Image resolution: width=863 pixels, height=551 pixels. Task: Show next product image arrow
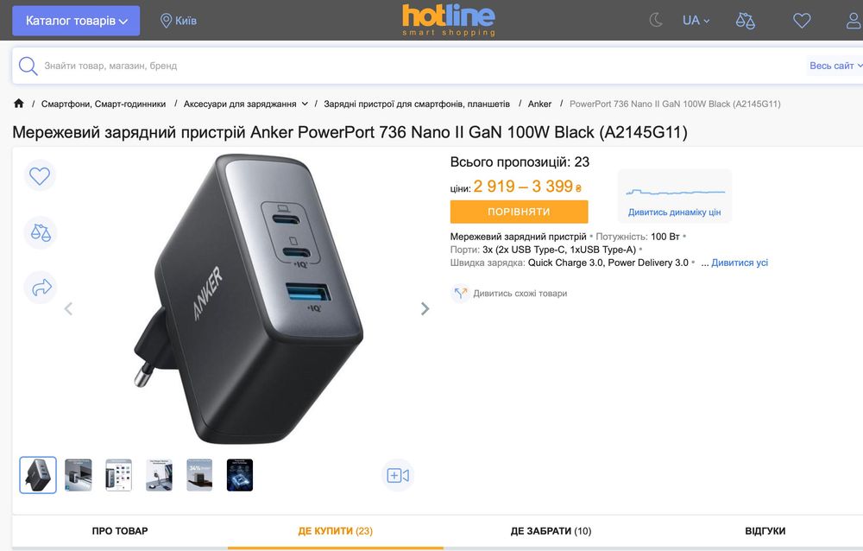tap(425, 308)
